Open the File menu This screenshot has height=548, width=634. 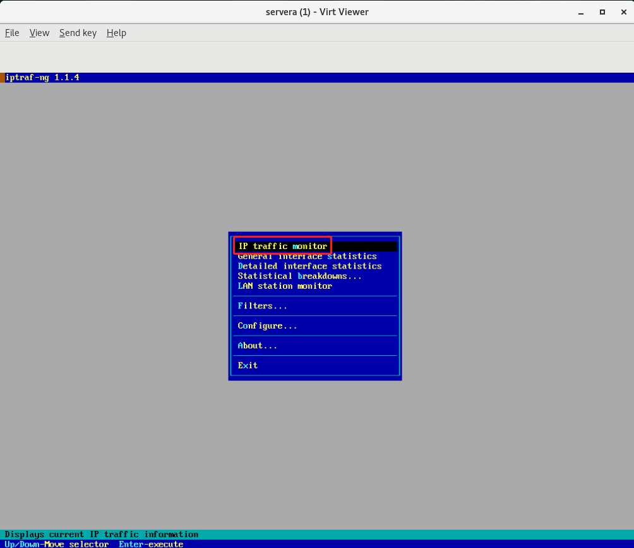12,33
